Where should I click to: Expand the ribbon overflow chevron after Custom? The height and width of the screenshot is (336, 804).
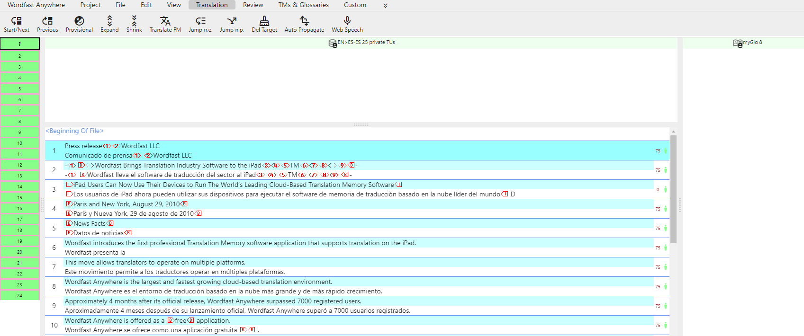click(x=385, y=5)
